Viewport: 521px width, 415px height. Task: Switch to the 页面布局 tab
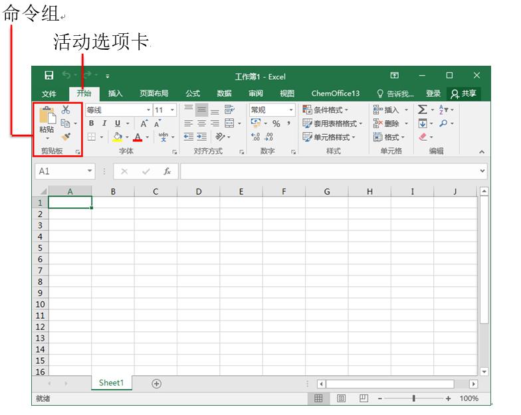tap(154, 93)
